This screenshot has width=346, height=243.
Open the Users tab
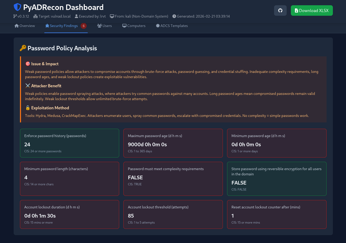point(104,26)
